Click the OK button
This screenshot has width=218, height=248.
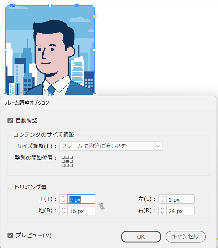click(141, 237)
